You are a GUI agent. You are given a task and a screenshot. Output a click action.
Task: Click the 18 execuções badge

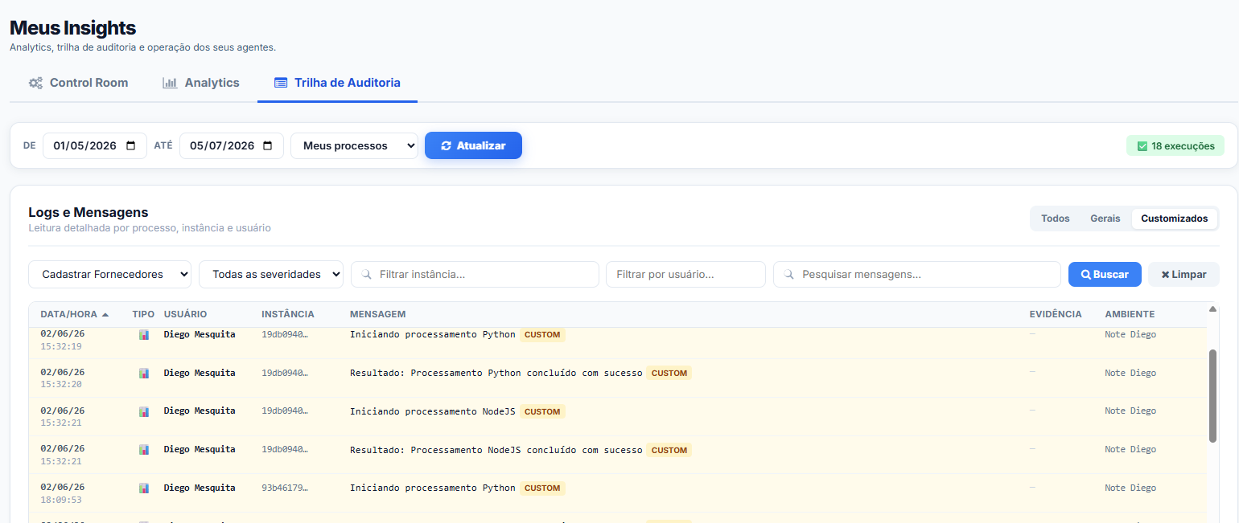tap(1175, 146)
